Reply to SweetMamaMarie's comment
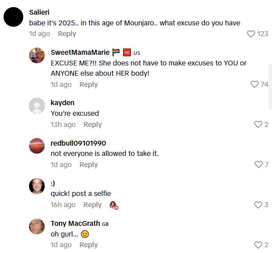The width and height of the screenshot is (272, 253). tap(88, 85)
